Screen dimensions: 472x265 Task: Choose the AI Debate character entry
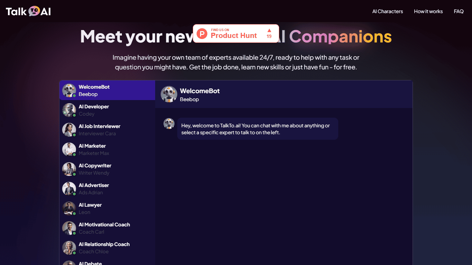point(107,262)
